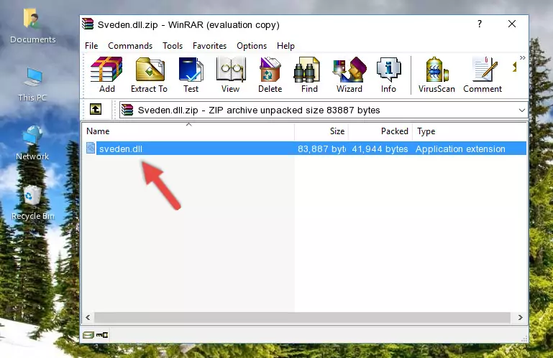Select the Recycle Bin desktop icon

point(32,203)
